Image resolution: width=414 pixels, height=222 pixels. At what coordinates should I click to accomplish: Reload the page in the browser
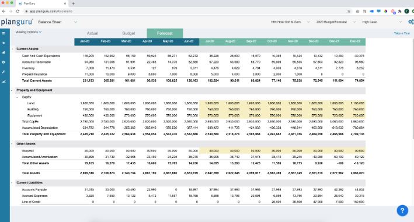(18, 11)
